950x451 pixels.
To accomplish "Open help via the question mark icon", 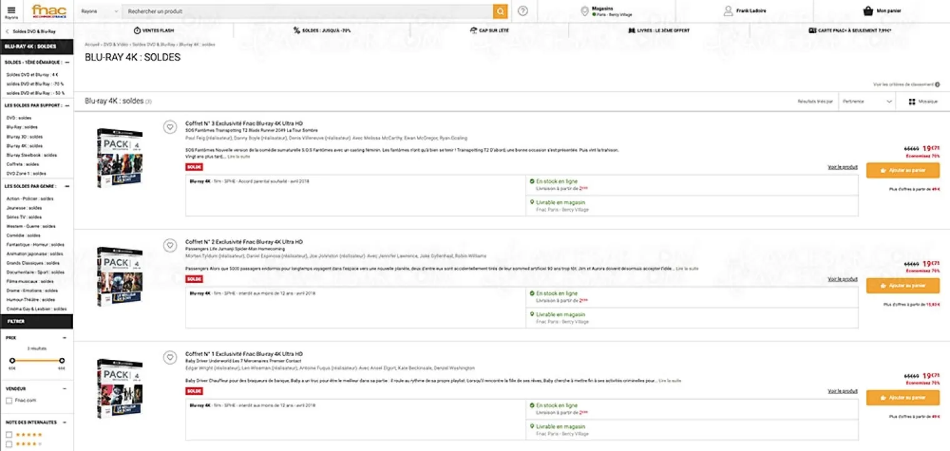I will coord(523,11).
